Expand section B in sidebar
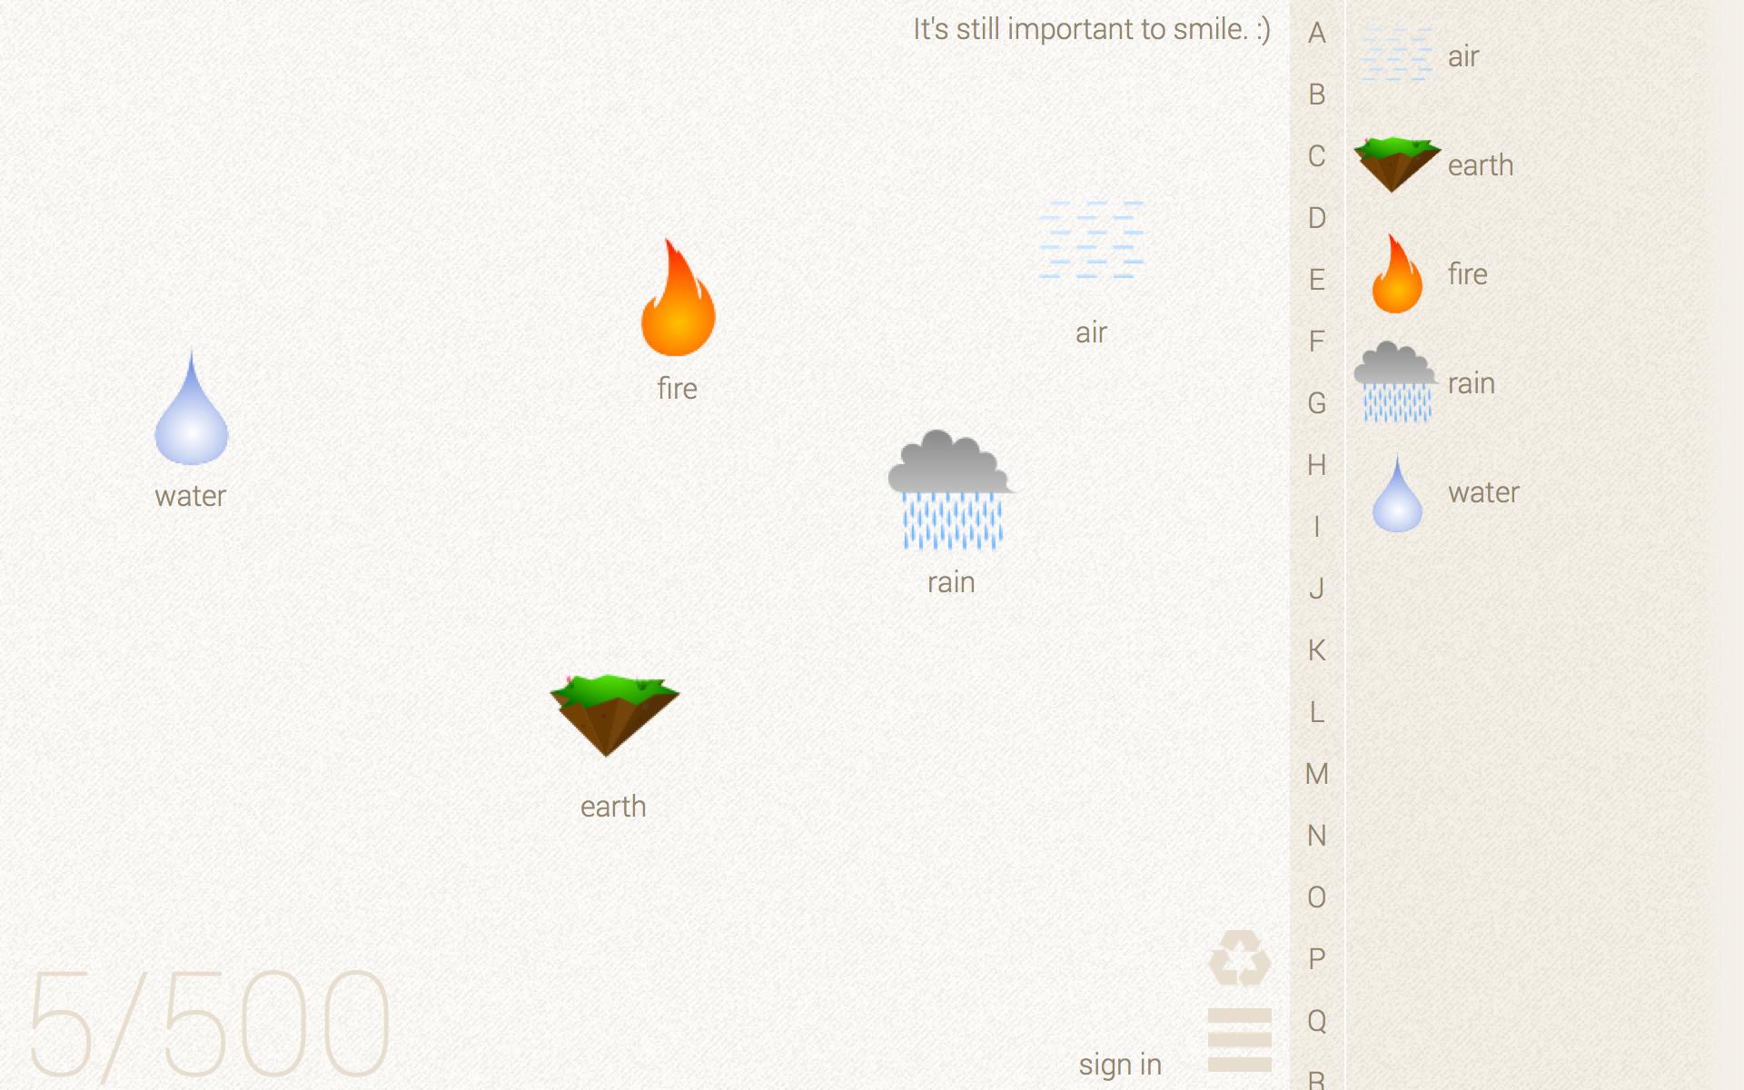 coord(1316,94)
